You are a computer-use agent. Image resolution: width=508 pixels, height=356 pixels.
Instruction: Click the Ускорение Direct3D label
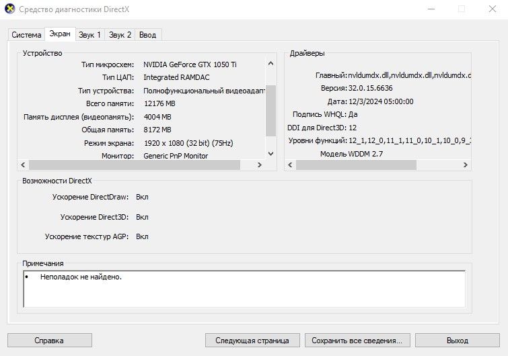coord(94,217)
